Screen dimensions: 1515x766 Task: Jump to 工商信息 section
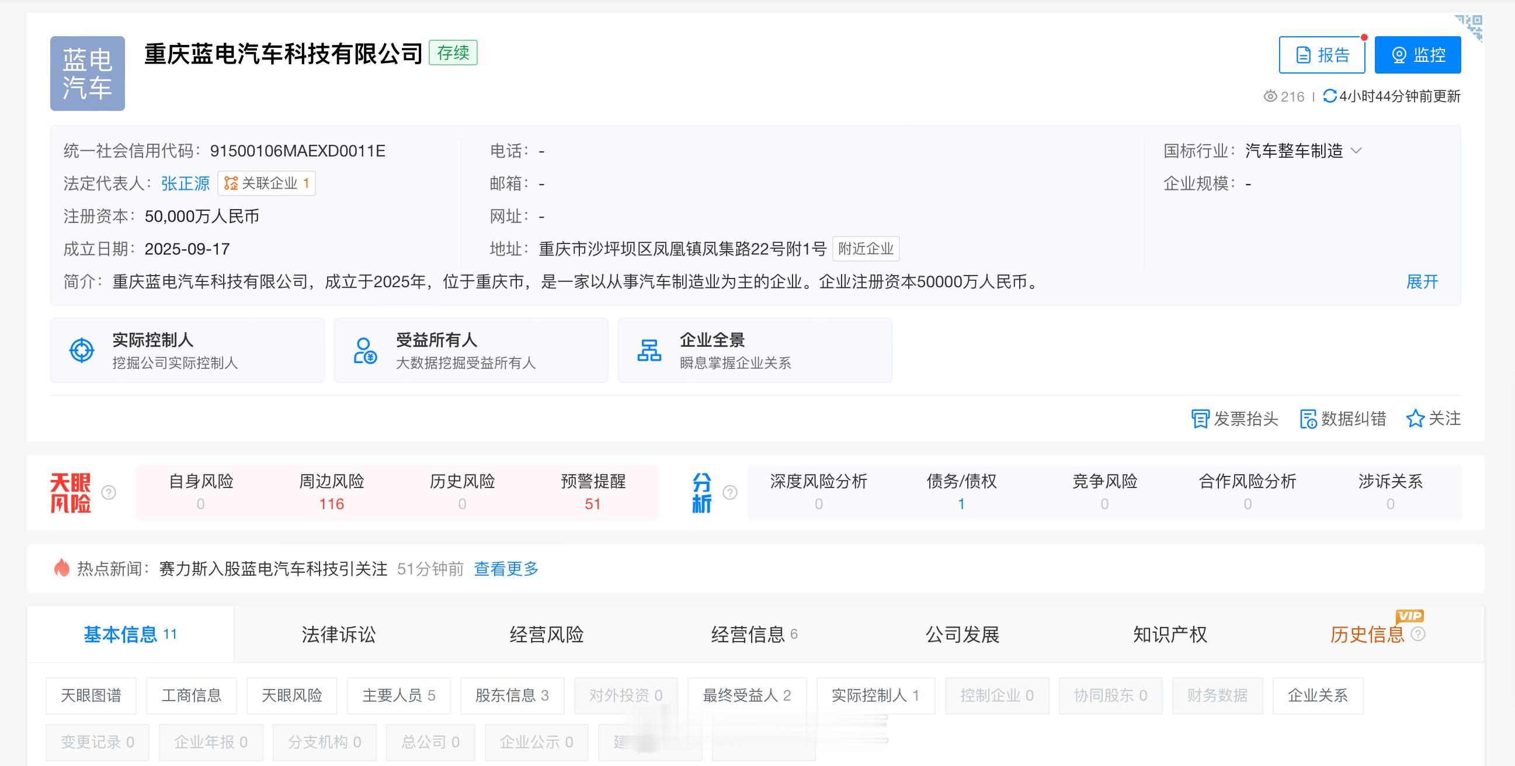(x=192, y=695)
